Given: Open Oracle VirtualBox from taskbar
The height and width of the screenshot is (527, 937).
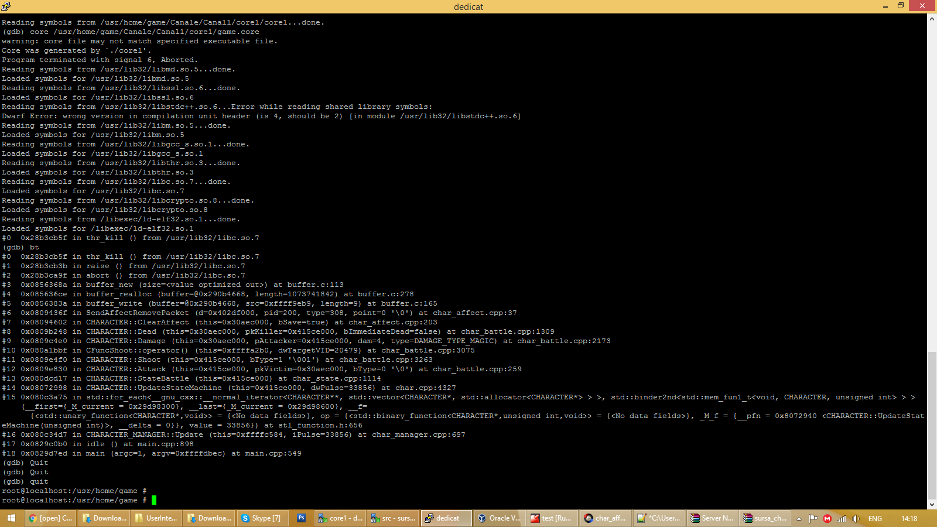Looking at the screenshot, I should 499,518.
